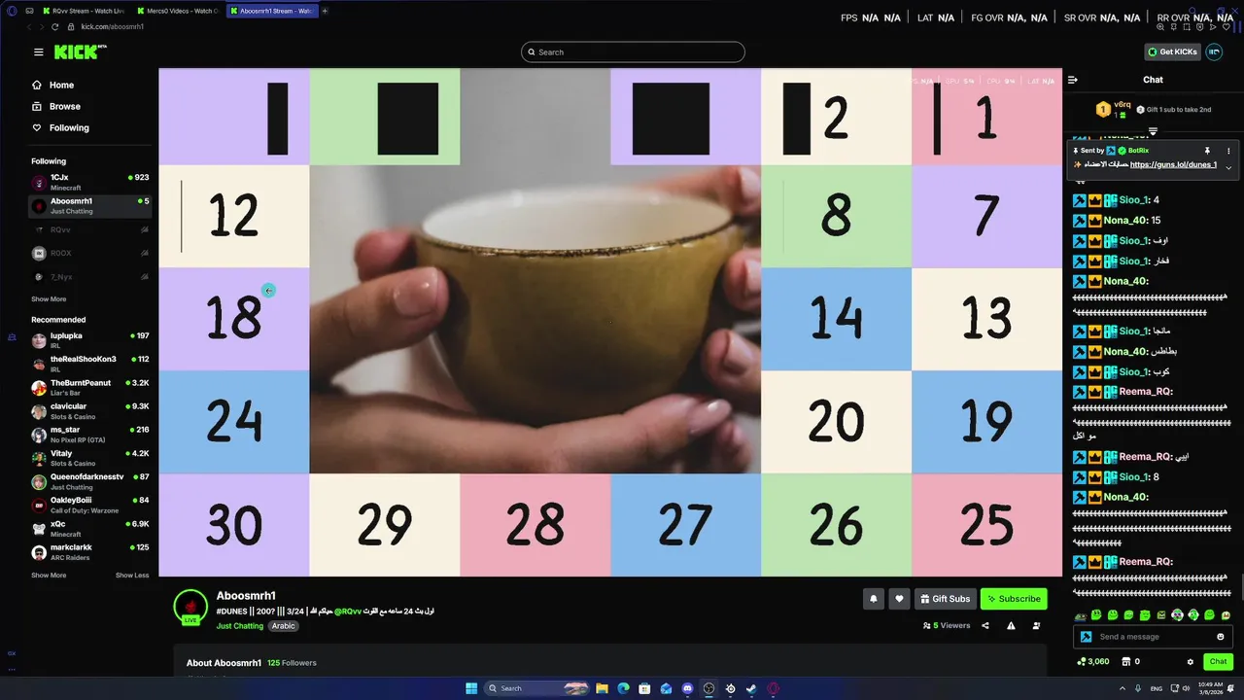This screenshot has height=700, width=1244.
Task: Unpin the pinned BotRix chat message
Action: [1207, 151]
